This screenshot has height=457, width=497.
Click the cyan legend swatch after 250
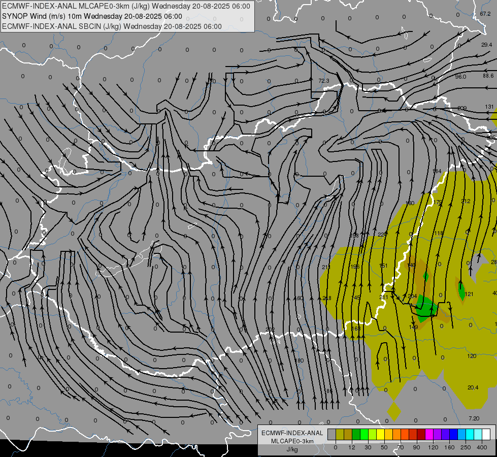(x=470, y=435)
